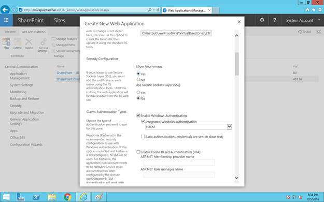This screenshot has width=324, height=202.
Task: Toggle the focus content icon beside Share
Action: [319, 32]
